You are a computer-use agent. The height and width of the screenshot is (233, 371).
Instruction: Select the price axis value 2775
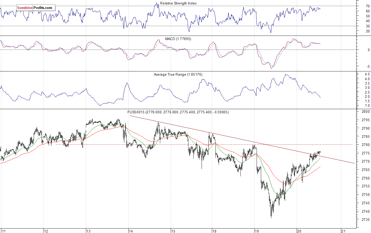pos(366,153)
